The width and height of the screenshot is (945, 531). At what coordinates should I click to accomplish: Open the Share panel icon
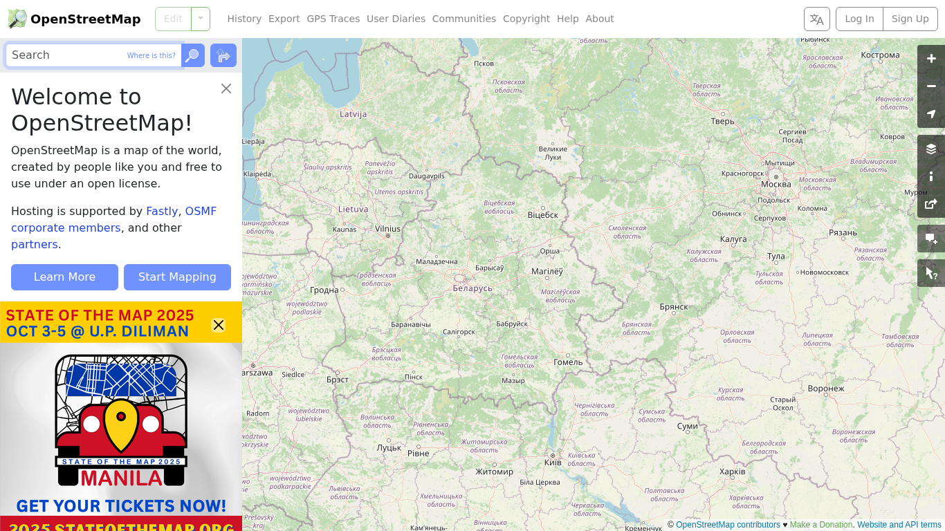931,204
